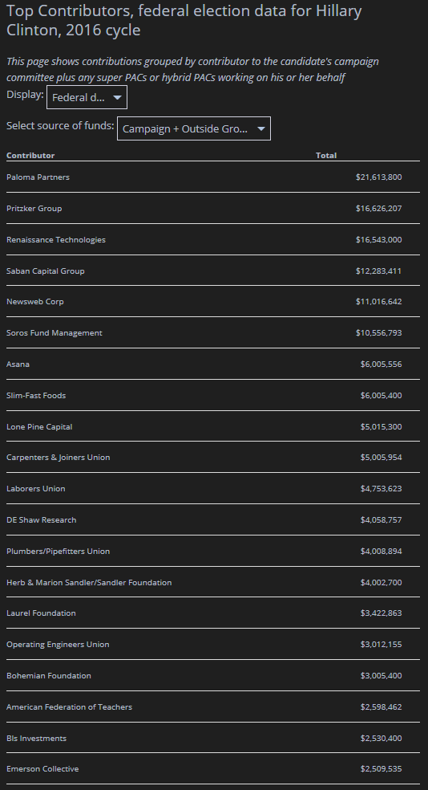Click Saban Capital Group entry
Viewport: 428px width, 790px height.
(x=45, y=271)
